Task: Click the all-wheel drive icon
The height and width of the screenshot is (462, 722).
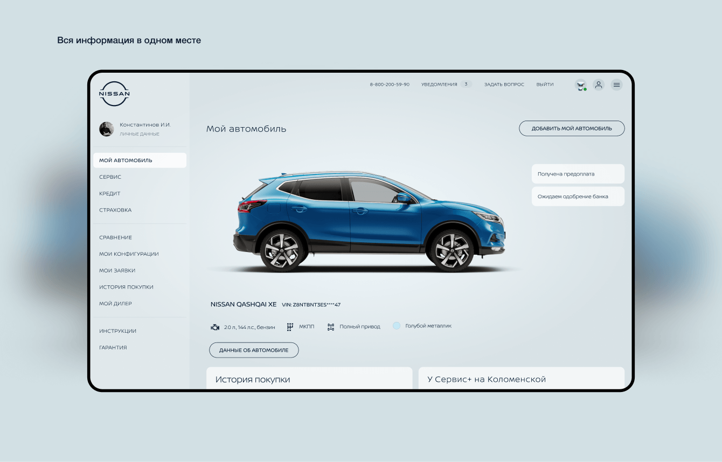Action: coord(331,327)
